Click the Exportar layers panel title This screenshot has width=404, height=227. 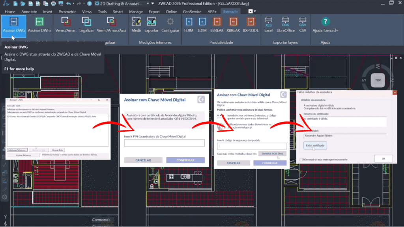285,43
